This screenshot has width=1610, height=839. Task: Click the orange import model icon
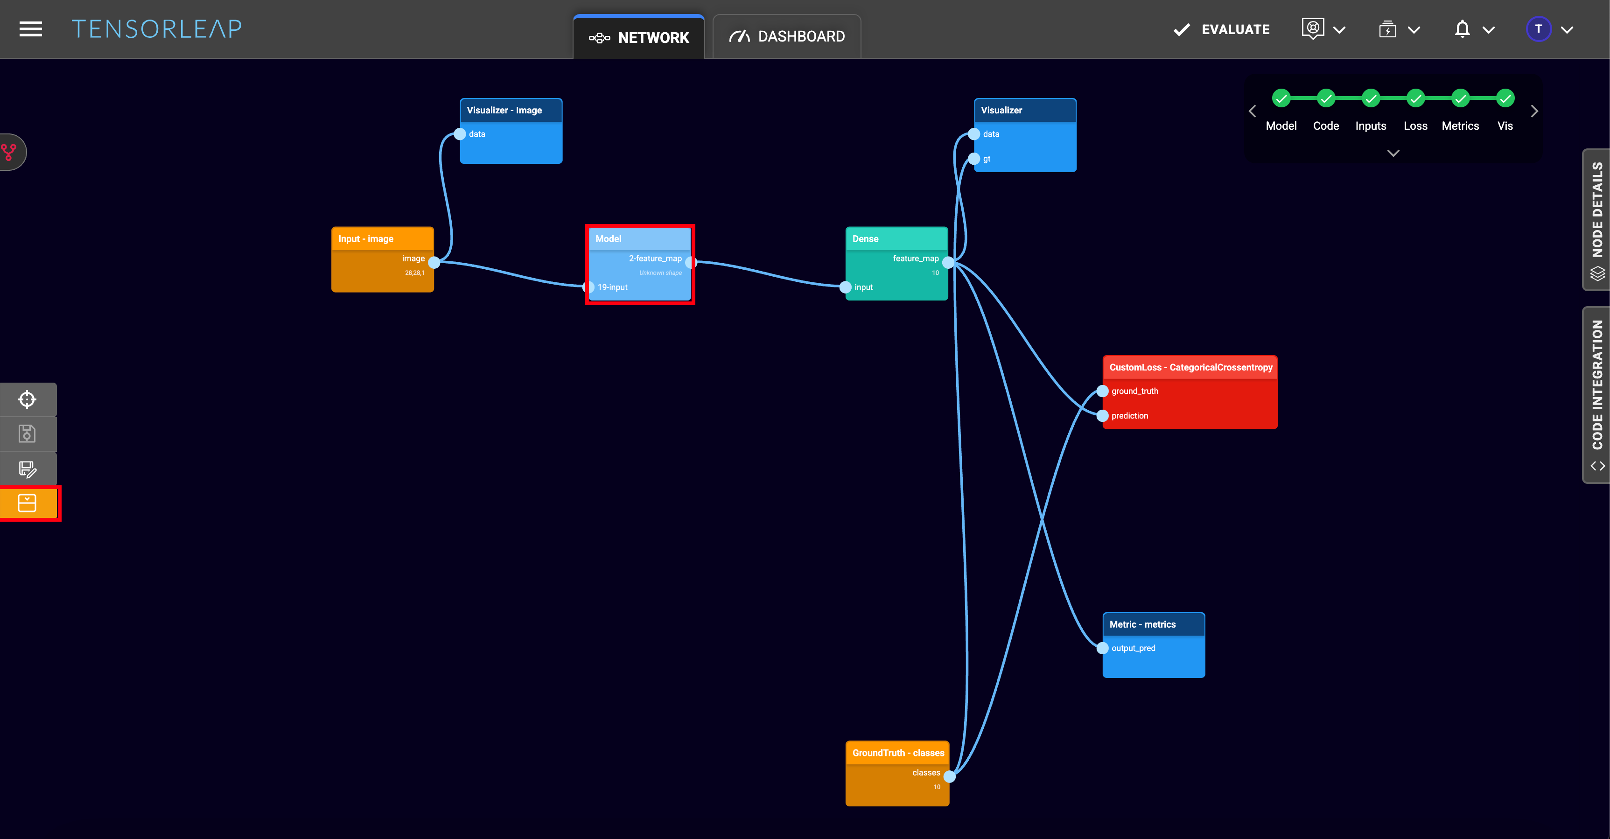point(28,503)
